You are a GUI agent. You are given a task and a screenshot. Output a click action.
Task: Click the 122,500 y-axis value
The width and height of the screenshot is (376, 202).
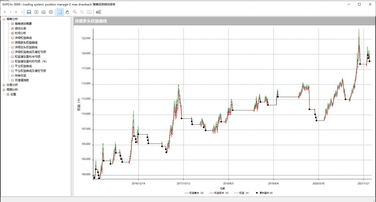click(86, 38)
